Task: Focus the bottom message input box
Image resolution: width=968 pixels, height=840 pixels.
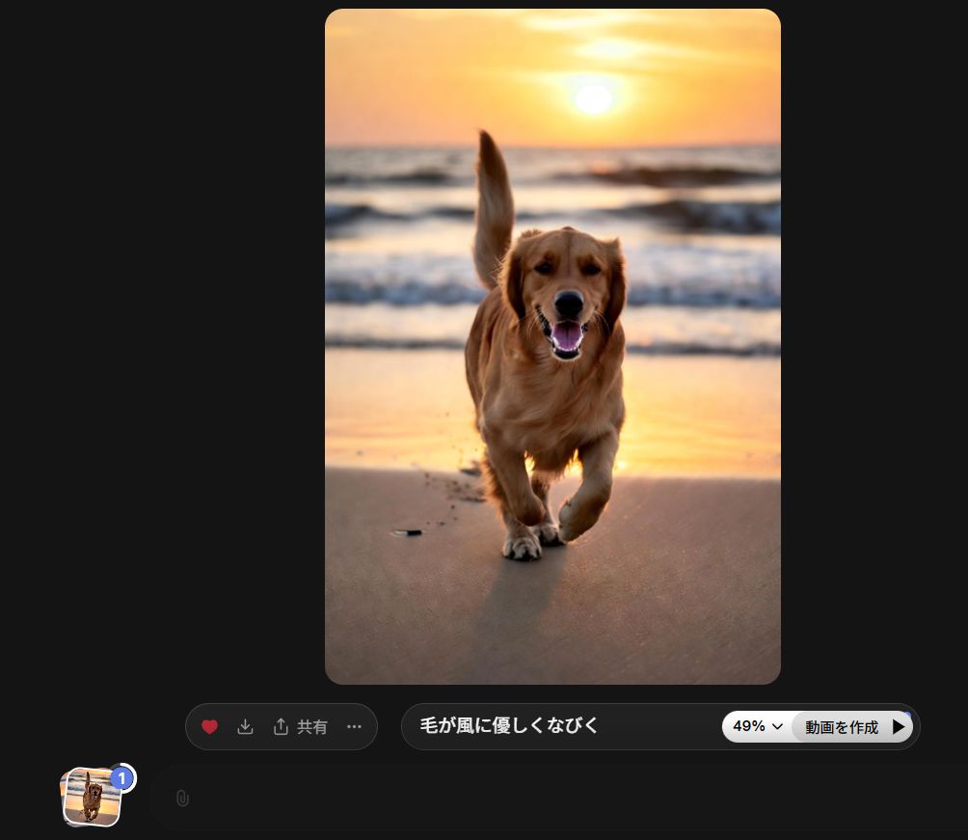Action: pos(559,799)
